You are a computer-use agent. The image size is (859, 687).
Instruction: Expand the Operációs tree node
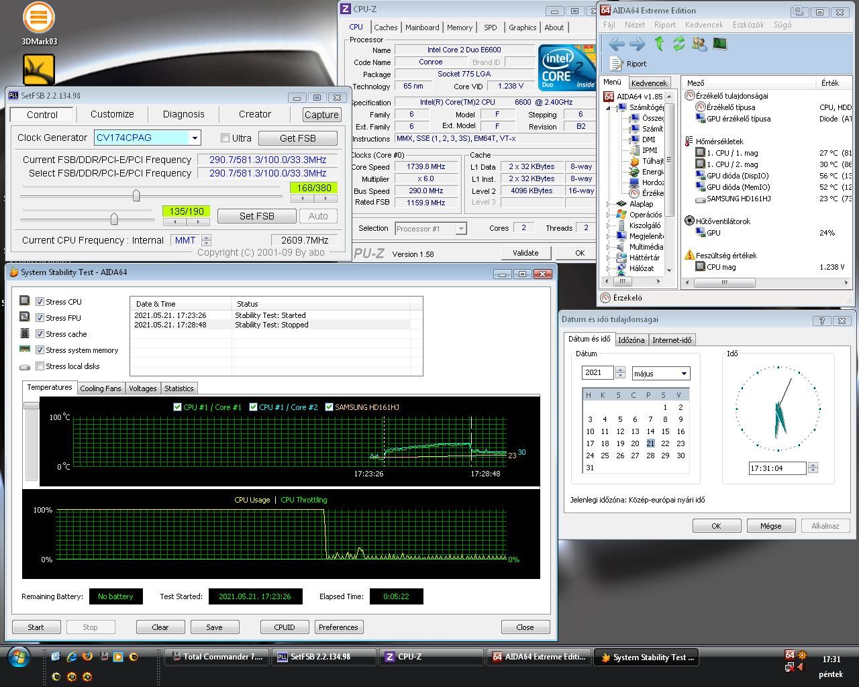(609, 215)
